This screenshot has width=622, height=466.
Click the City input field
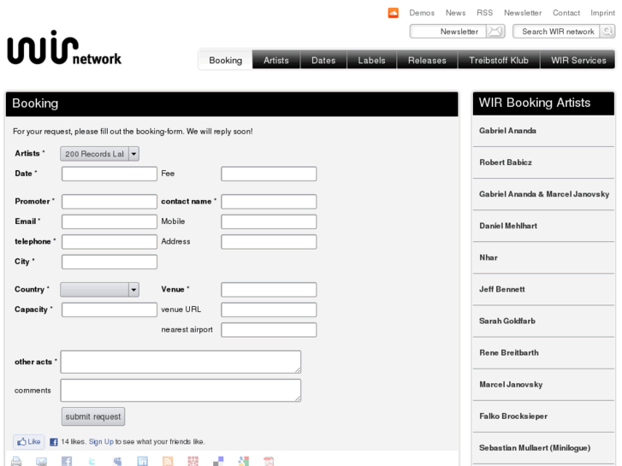click(110, 262)
